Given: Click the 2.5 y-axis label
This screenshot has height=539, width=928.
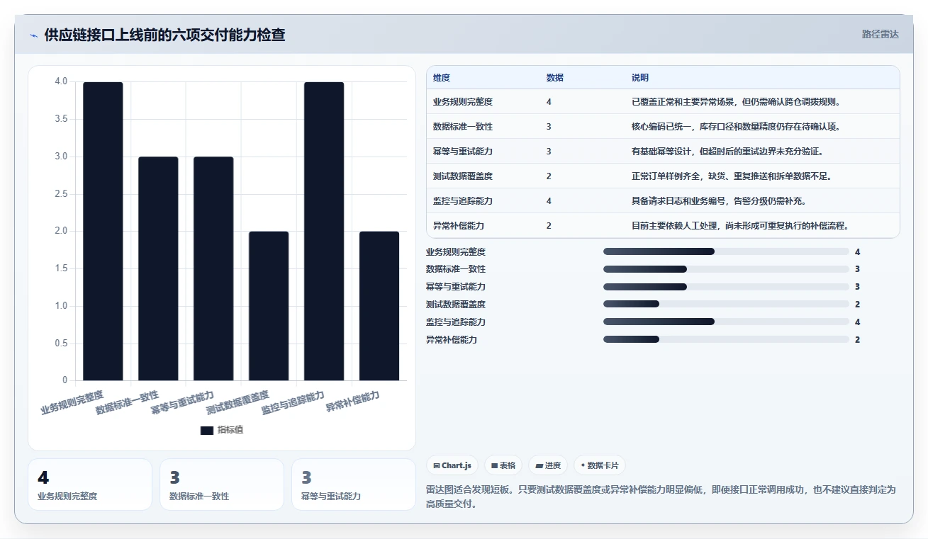Looking at the screenshot, I should (x=61, y=194).
